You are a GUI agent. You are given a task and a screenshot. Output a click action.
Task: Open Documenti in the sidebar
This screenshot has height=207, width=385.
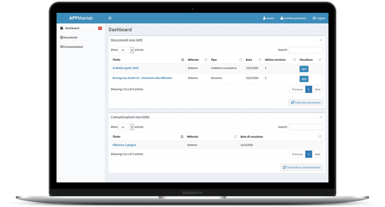pos(70,37)
